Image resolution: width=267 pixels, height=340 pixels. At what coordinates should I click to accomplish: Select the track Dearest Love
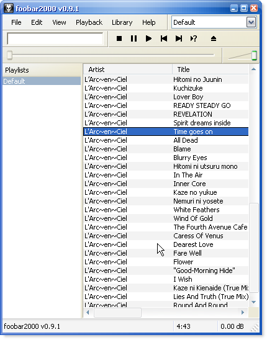coord(166,244)
